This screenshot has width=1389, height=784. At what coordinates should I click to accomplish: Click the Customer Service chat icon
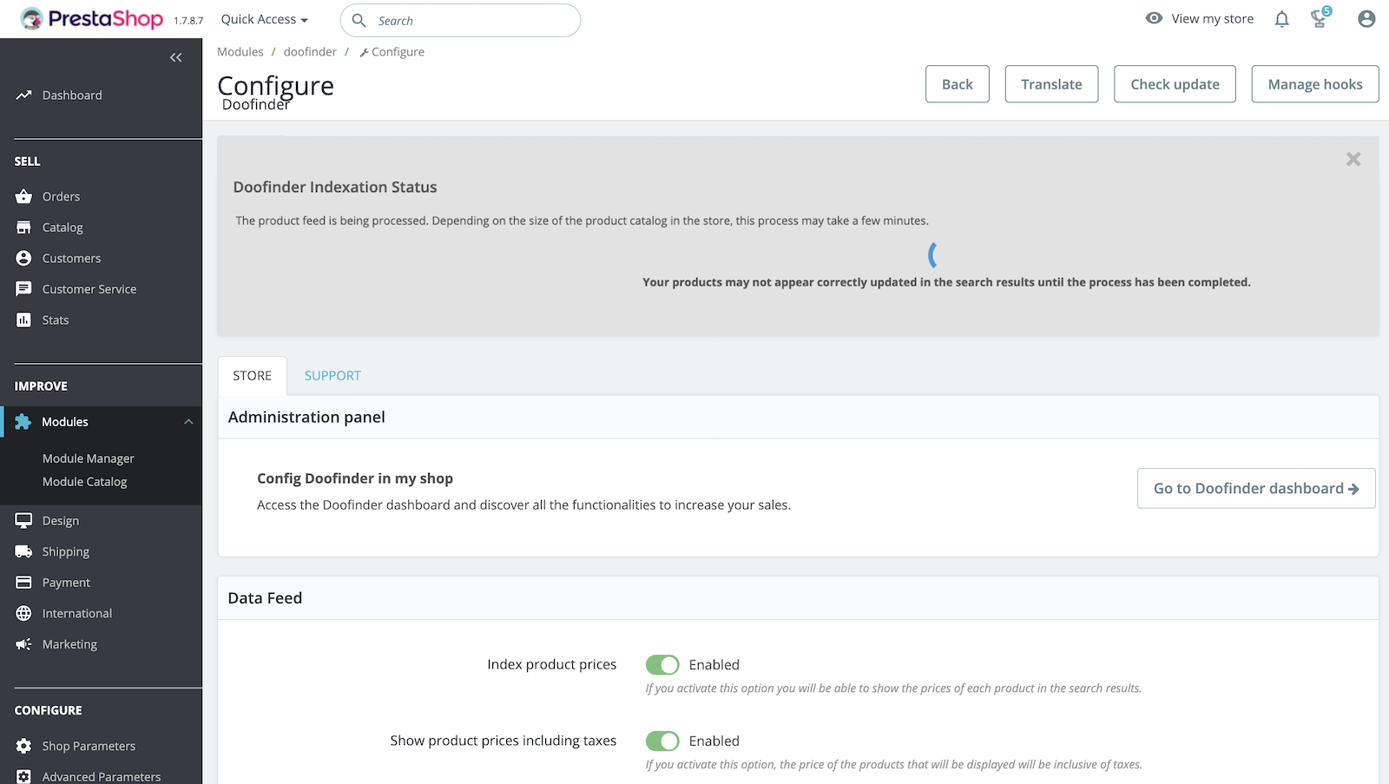23,289
